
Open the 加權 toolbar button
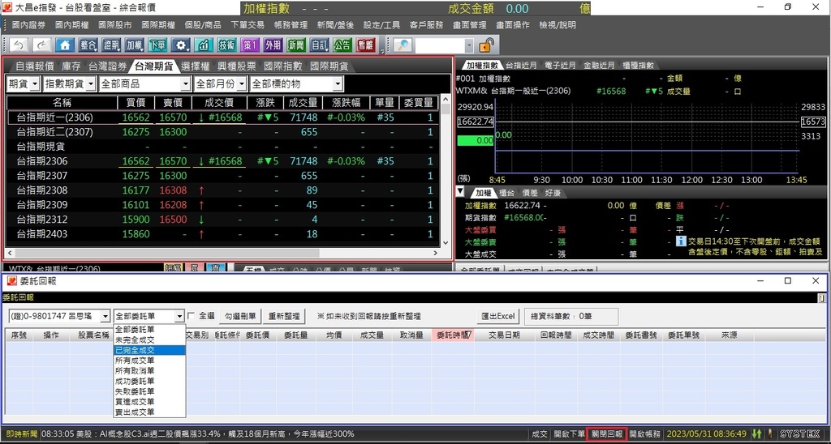(134, 45)
